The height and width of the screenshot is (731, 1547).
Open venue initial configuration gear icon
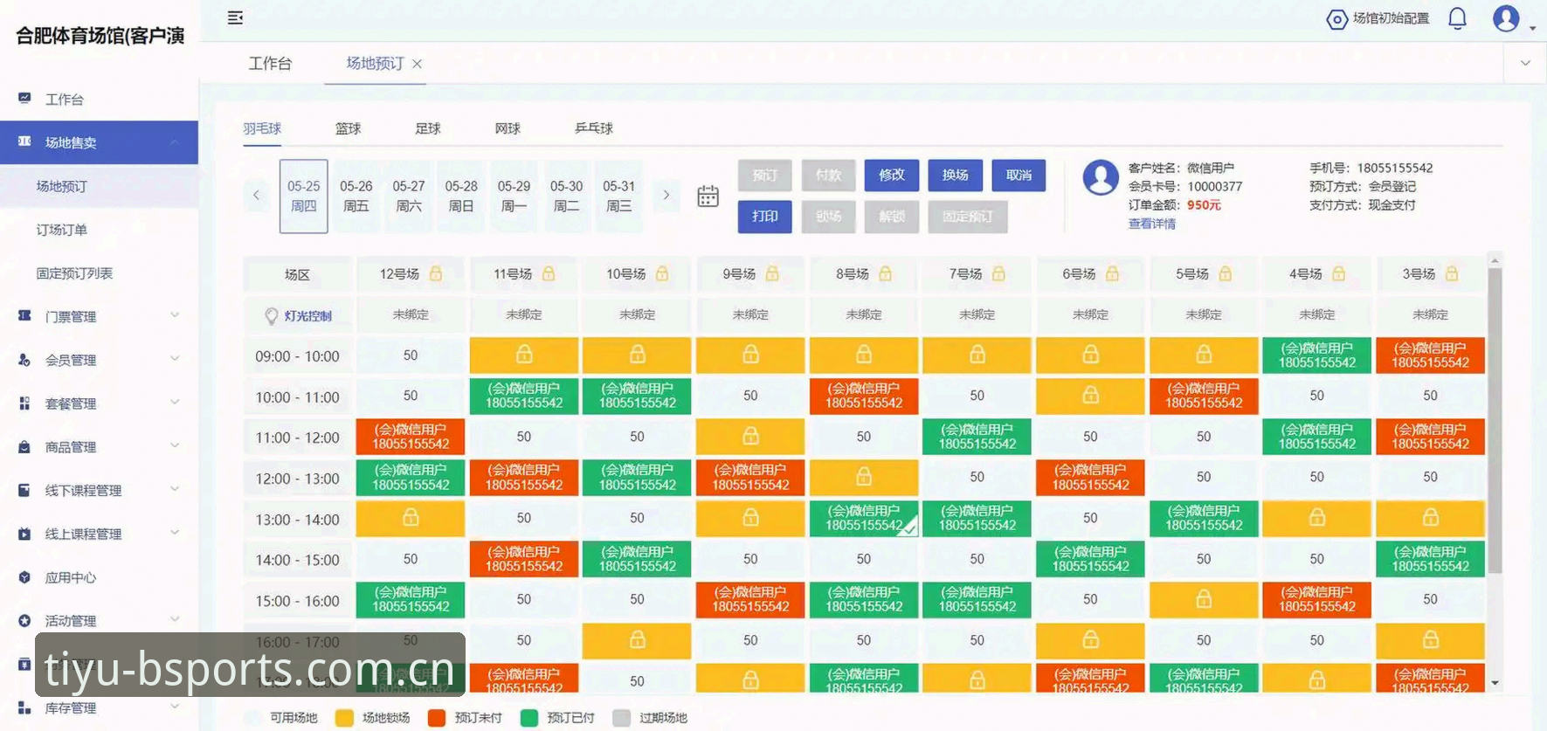(1336, 19)
